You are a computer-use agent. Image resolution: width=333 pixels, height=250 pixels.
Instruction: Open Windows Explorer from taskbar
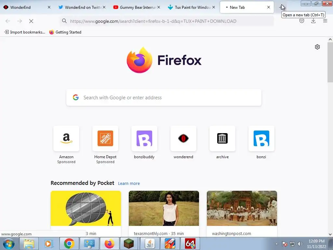(x=29, y=243)
